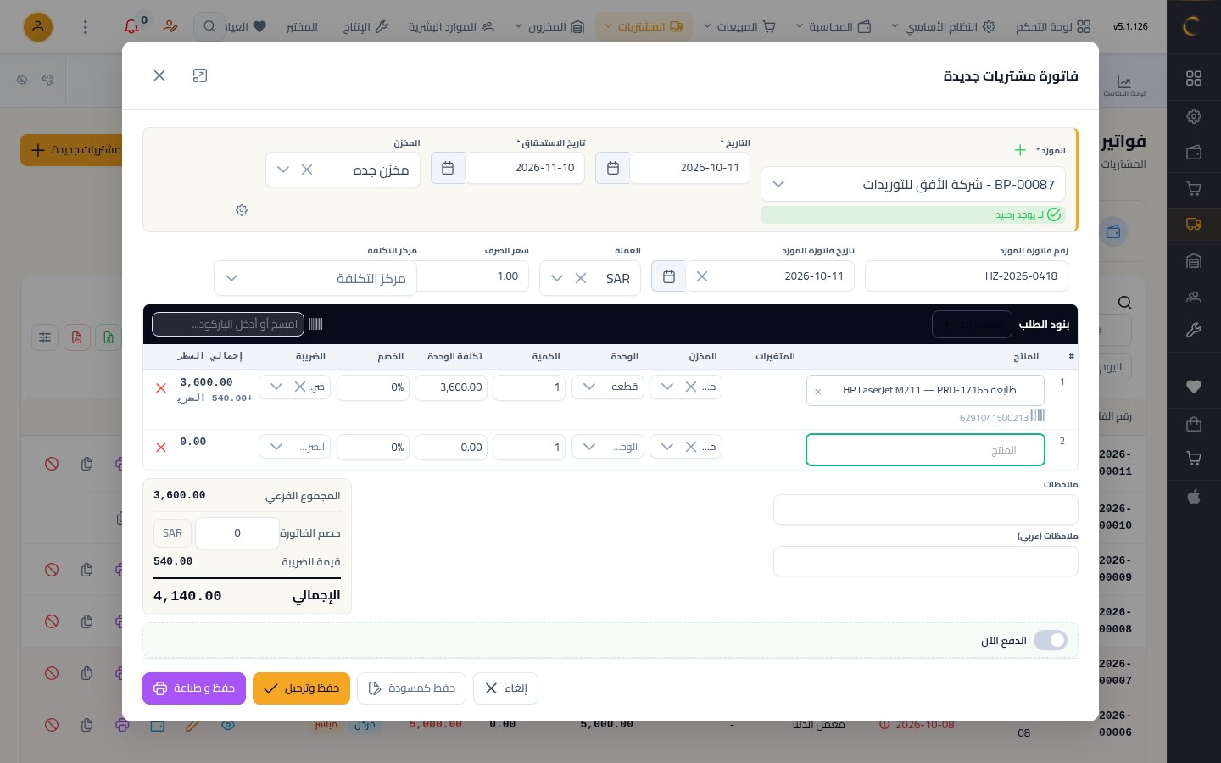This screenshot has height=763, width=1221.
Task: Open the المخزون menu in the background top bar
Action: coord(550,27)
